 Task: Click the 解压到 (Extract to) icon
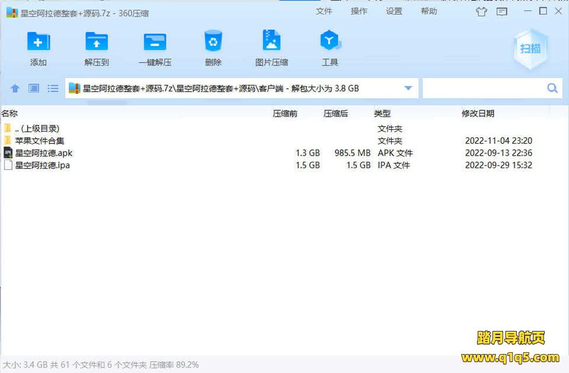click(97, 42)
